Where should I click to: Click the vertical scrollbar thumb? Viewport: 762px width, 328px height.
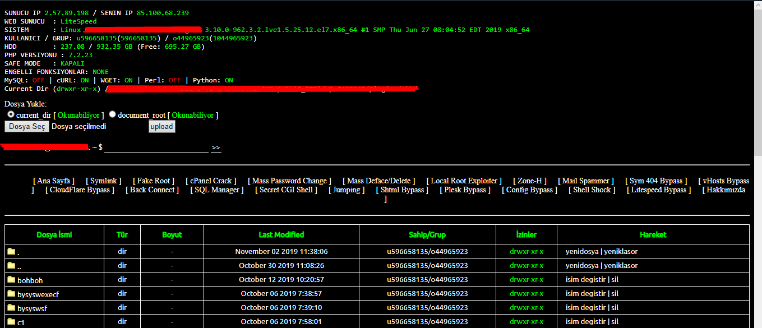[x=757, y=82]
